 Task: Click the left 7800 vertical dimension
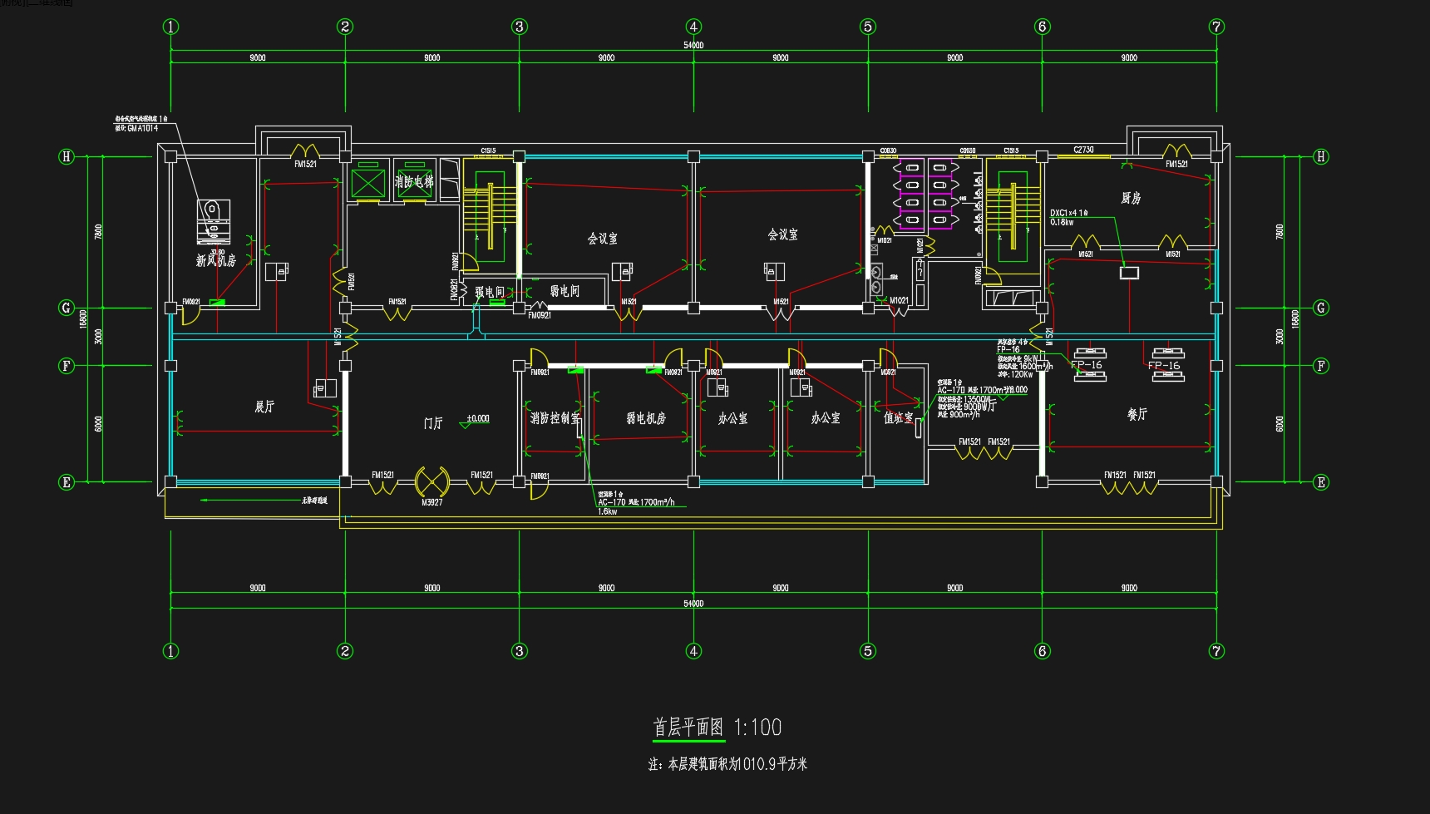98,232
